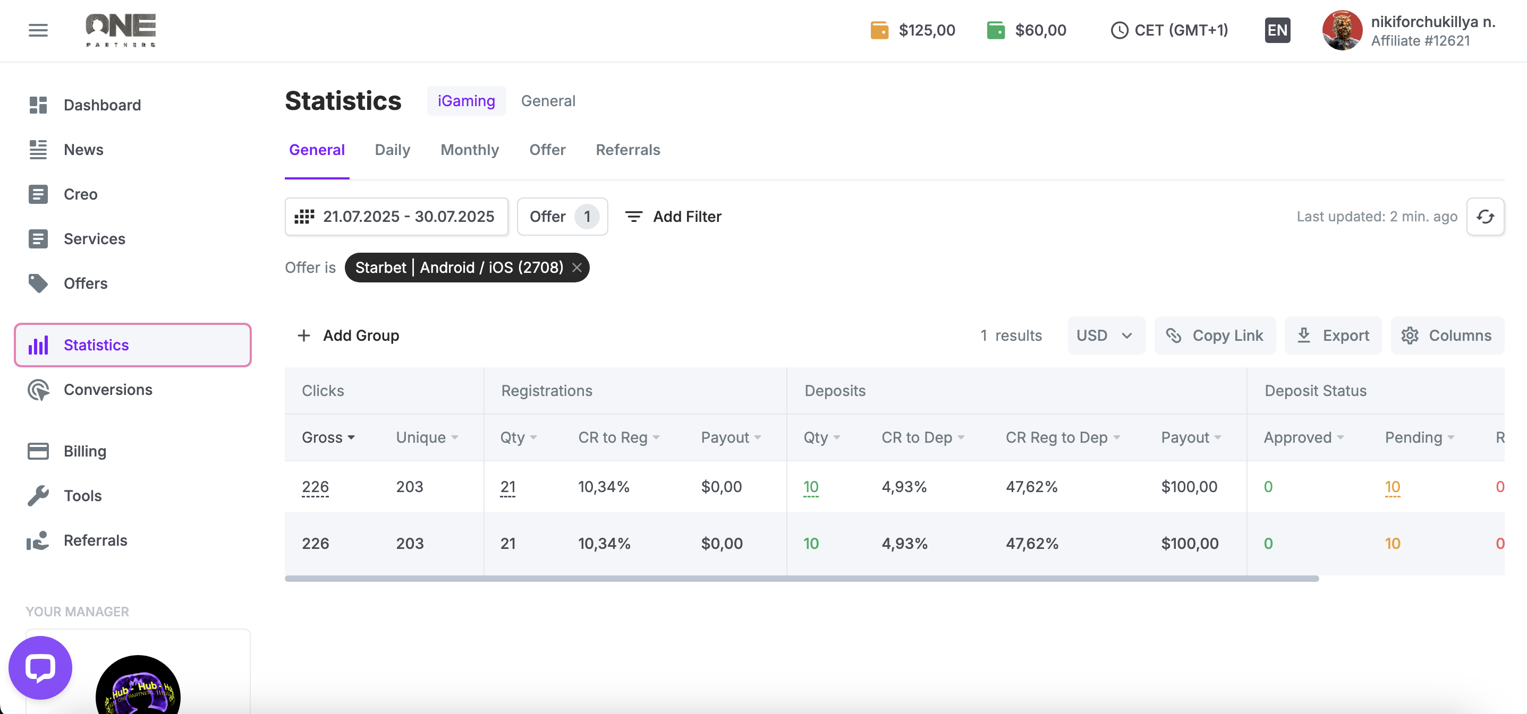Select the Offer tab
The image size is (1527, 714).
click(x=547, y=150)
